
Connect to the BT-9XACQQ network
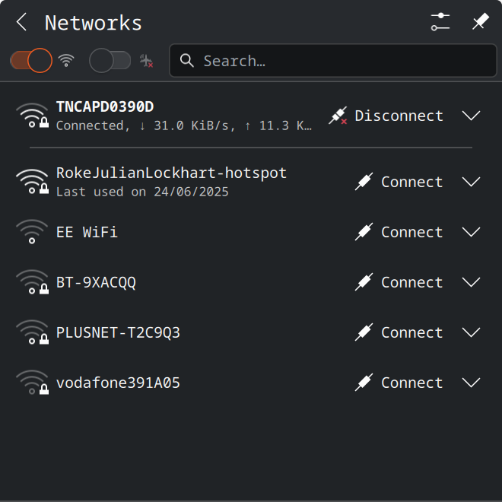(x=399, y=282)
